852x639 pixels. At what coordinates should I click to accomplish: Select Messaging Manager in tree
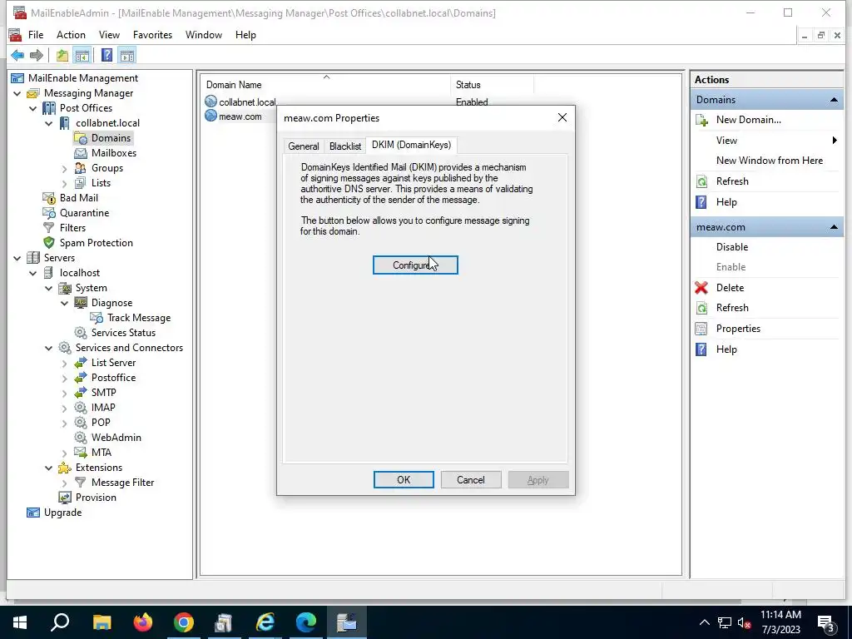(88, 93)
